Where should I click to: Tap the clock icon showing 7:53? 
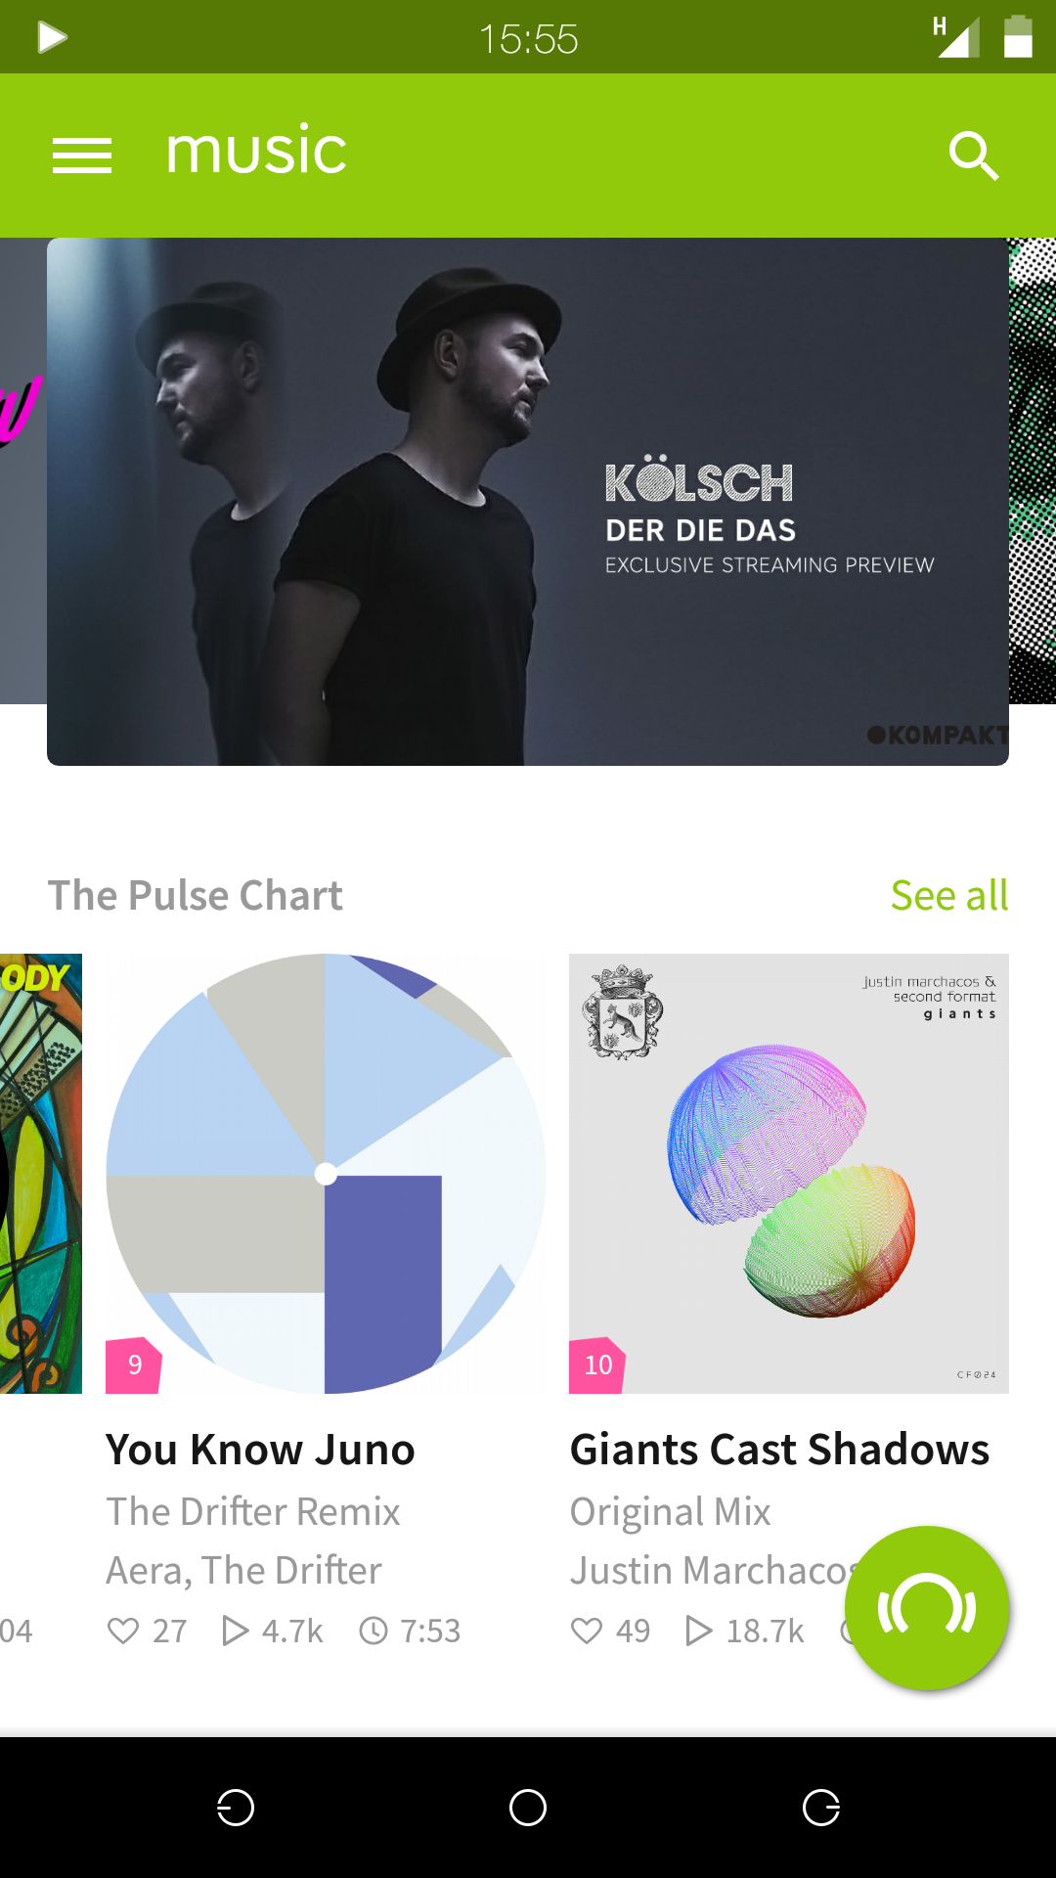click(374, 1631)
